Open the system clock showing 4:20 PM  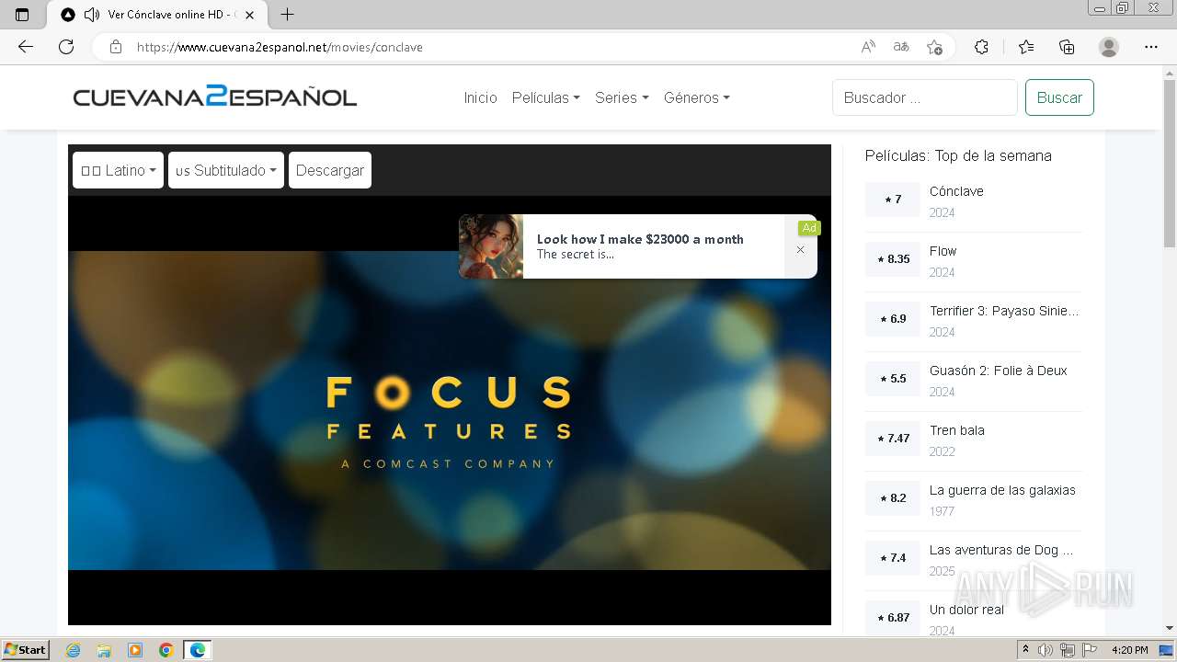(x=1129, y=650)
